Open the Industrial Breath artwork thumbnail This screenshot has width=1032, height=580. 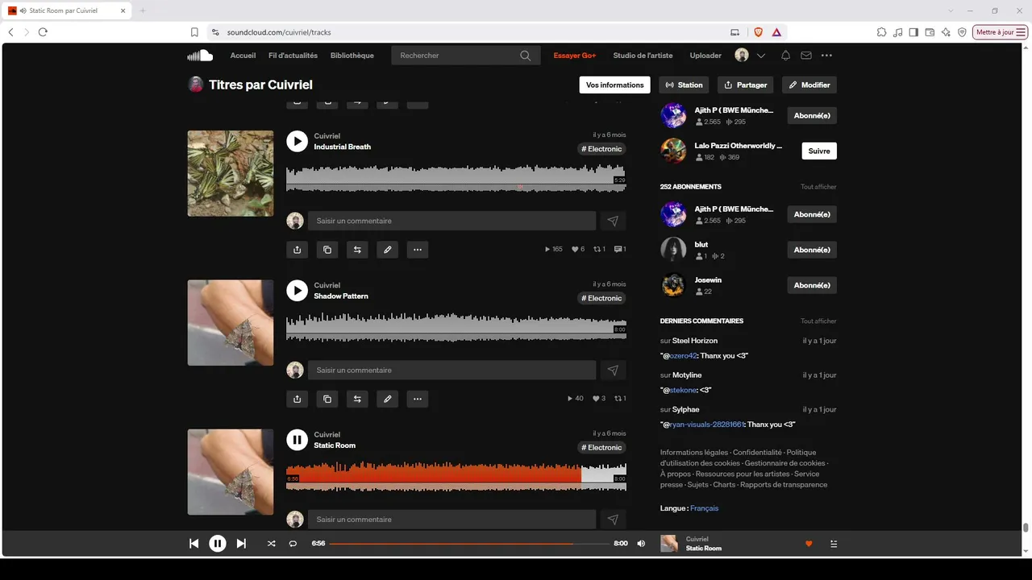(x=231, y=173)
